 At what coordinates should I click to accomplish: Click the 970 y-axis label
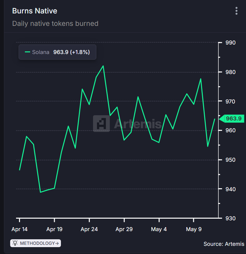pyautogui.click(x=230, y=101)
